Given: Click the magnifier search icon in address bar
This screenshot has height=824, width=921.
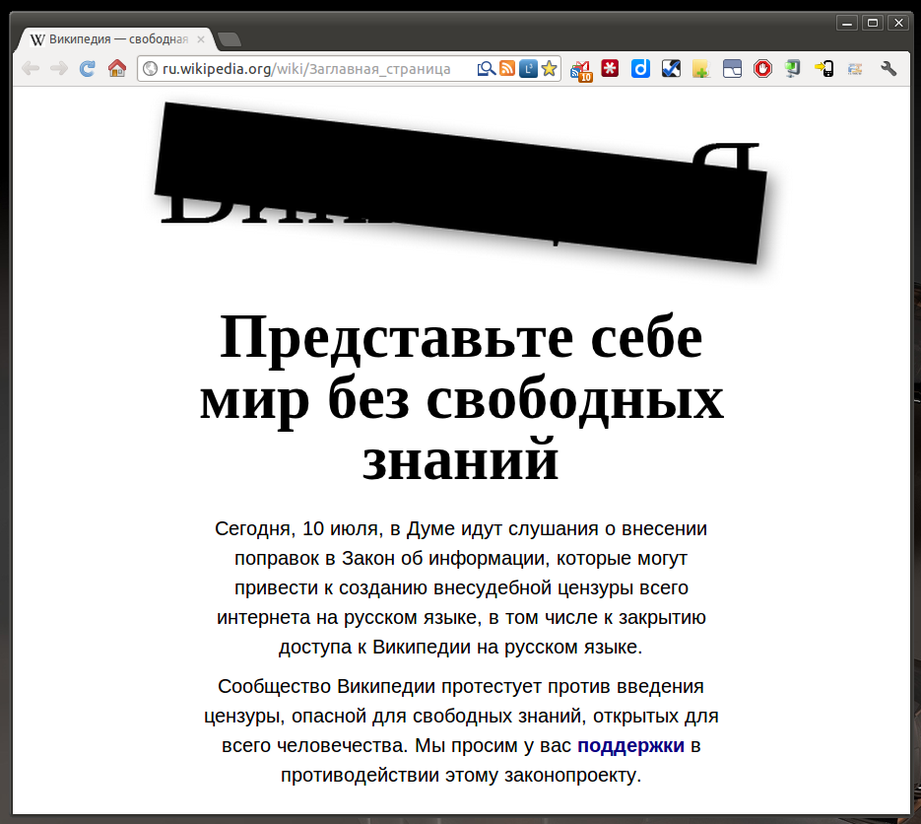Looking at the screenshot, I should [486, 69].
